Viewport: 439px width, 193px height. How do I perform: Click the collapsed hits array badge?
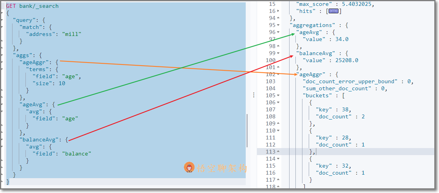pyautogui.click(x=334, y=11)
